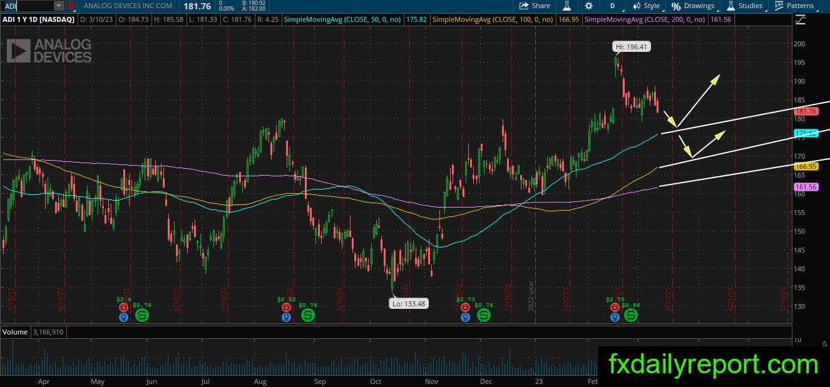The image size is (830, 387).
Task: Click the O: 184.73 open value
Action: click(132, 20)
